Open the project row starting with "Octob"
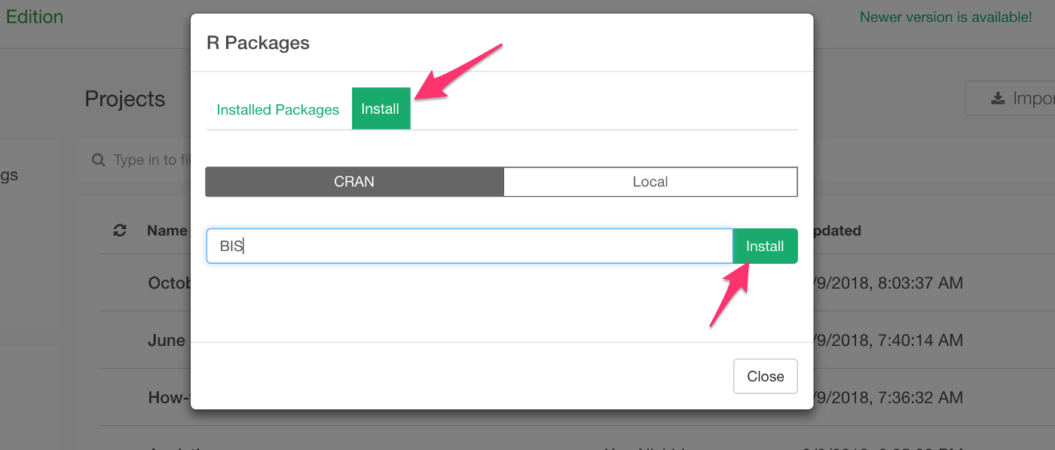The height and width of the screenshot is (450, 1055). click(169, 283)
